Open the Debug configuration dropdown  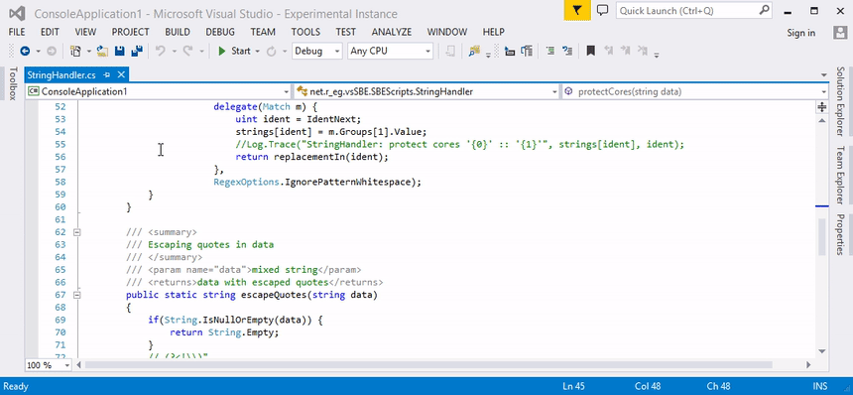point(317,51)
